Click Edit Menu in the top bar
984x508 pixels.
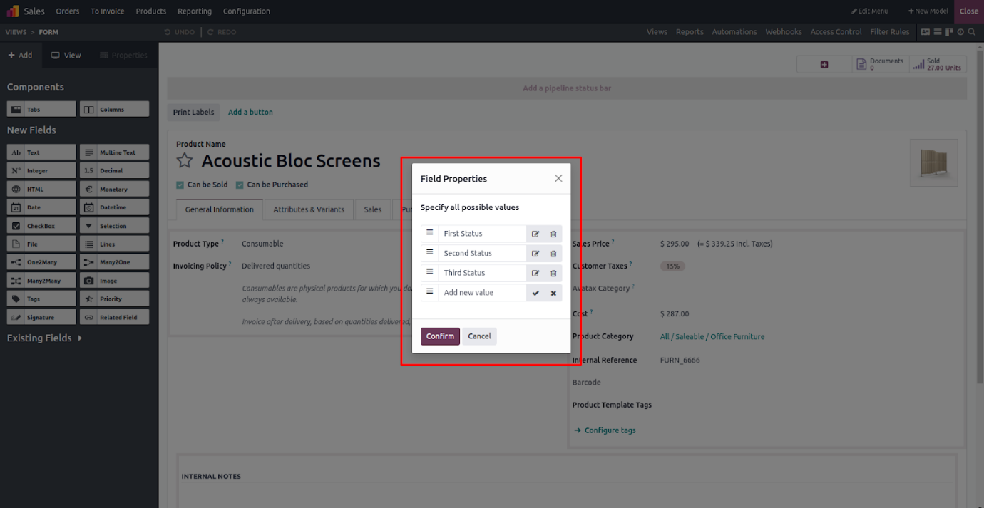(x=870, y=11)
